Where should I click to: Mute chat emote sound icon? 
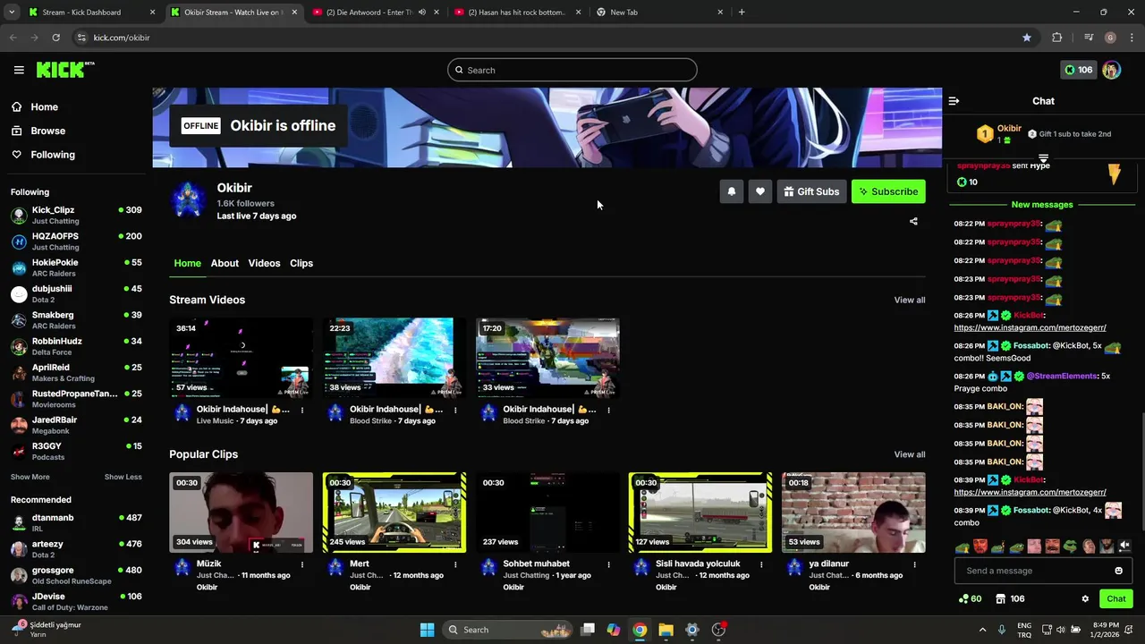point(1124,546)
